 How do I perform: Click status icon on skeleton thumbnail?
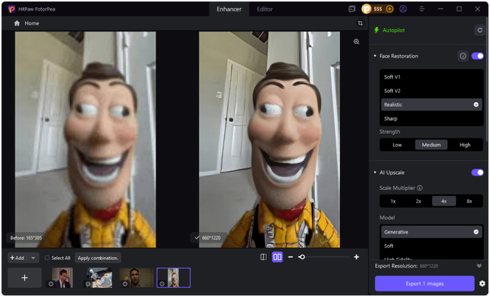(88, 284)
